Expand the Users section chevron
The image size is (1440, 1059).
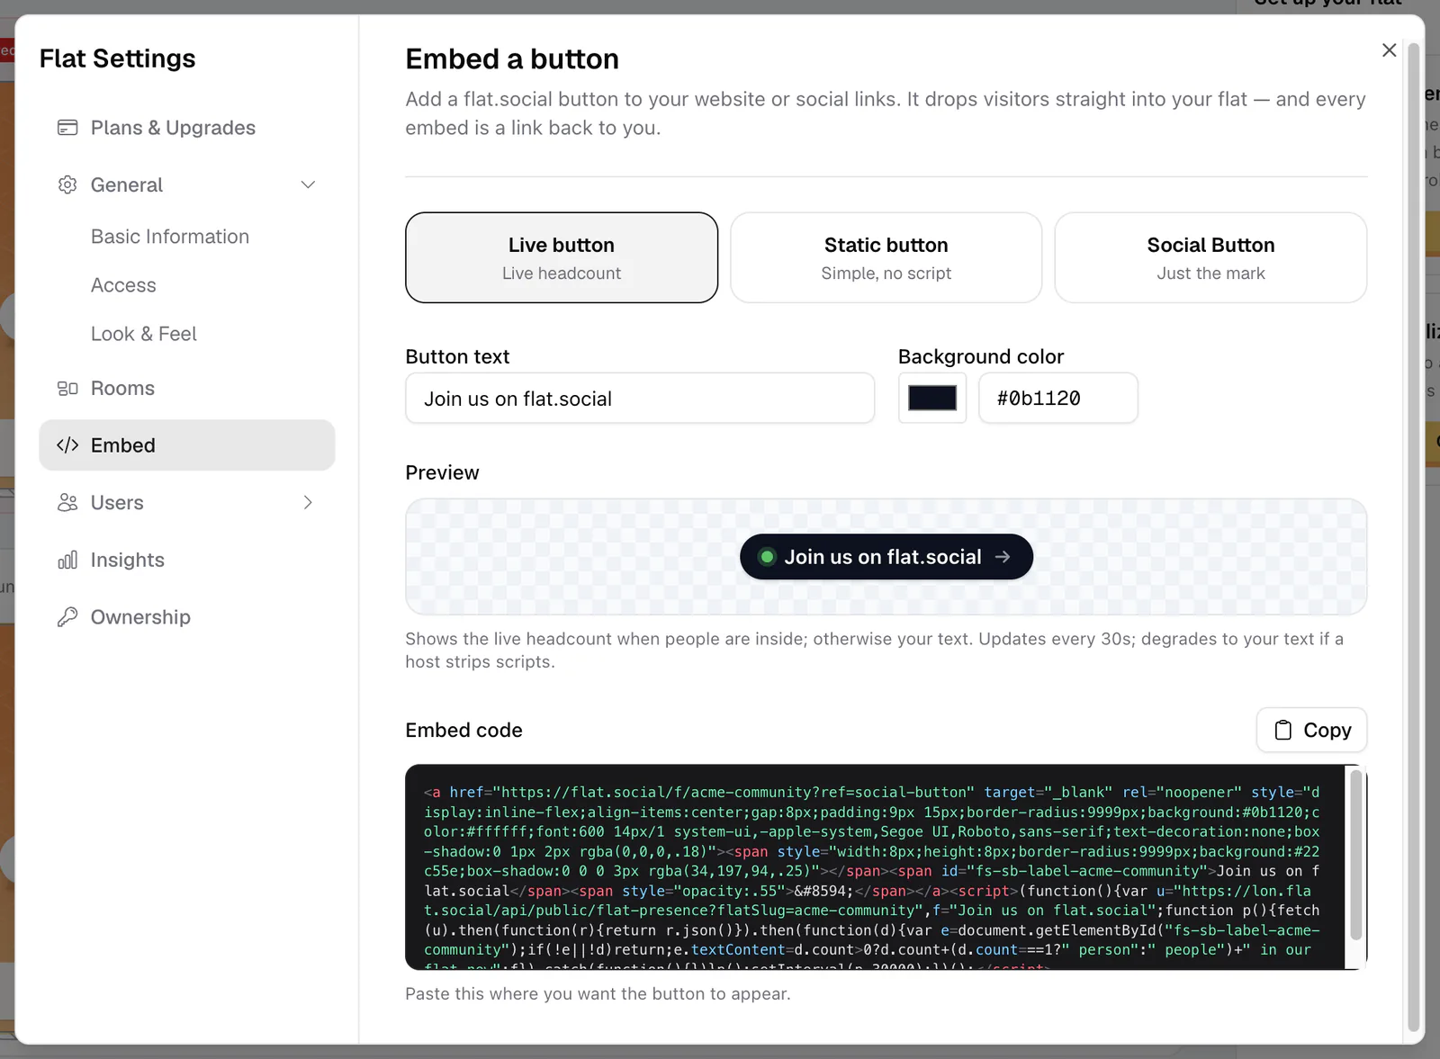pyautogui.click(x=308, y=503)
